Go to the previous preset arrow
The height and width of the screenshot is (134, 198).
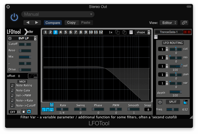(x=28, y=23)
